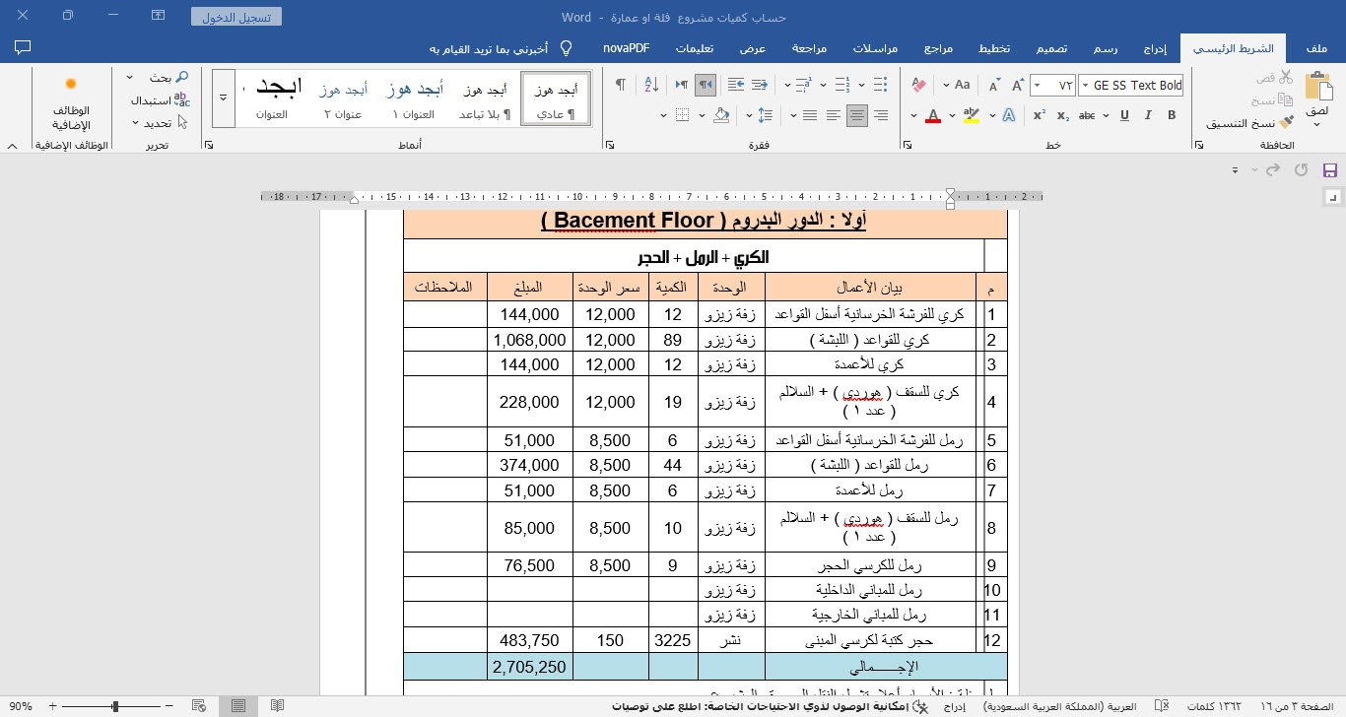Open the Design (تصميم) tab

(x=1052, y=47)
